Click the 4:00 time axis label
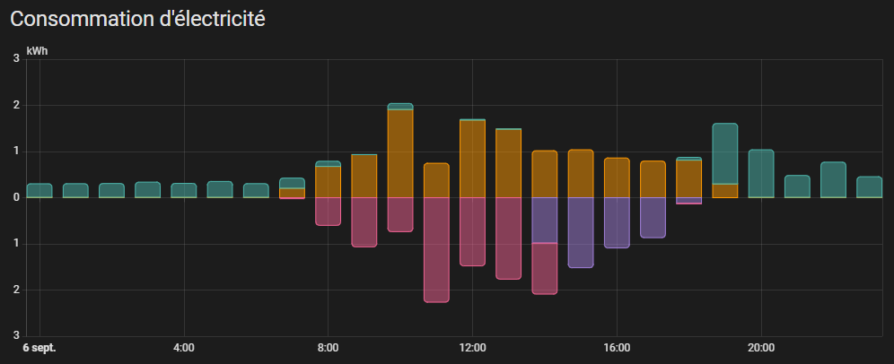The image size is (894, 364). [183, 347]
